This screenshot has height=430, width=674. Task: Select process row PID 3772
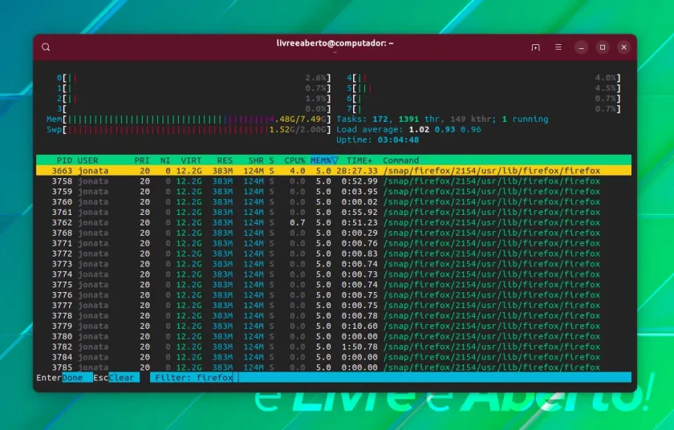coord(334,254)
